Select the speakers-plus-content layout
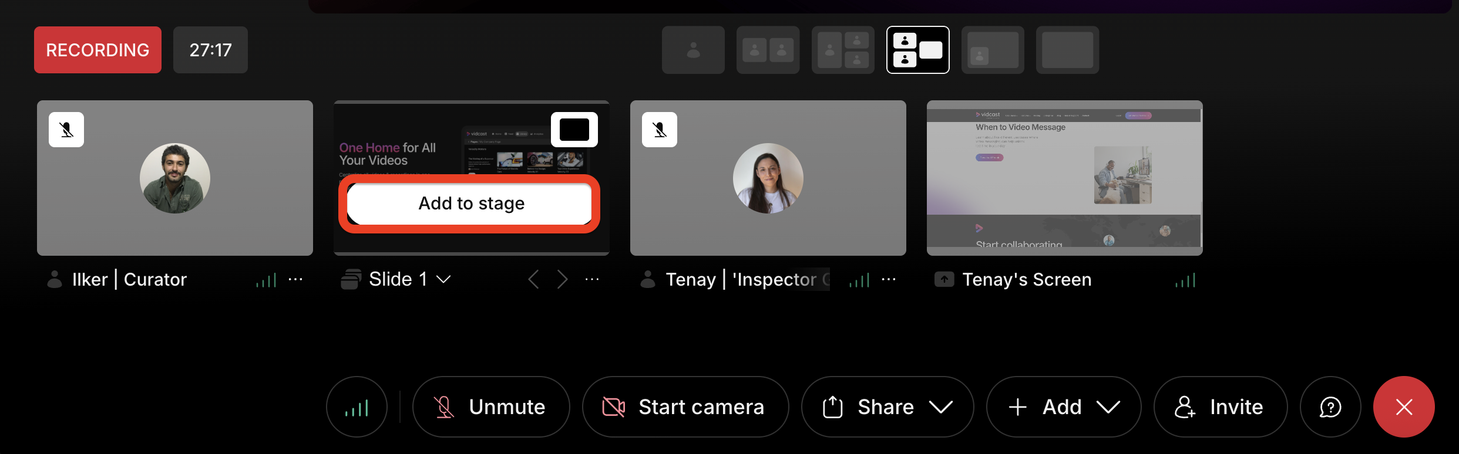 coord(917,50)
